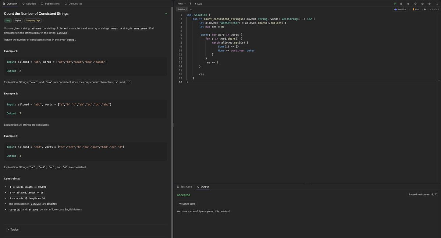Image resolution: width=441 pixels, height=238 pixels.
Task: Switch to the Question tab
Action: click(10, 4)
